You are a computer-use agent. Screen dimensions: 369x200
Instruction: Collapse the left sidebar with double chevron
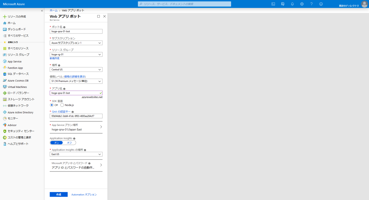tap(42, 11)
